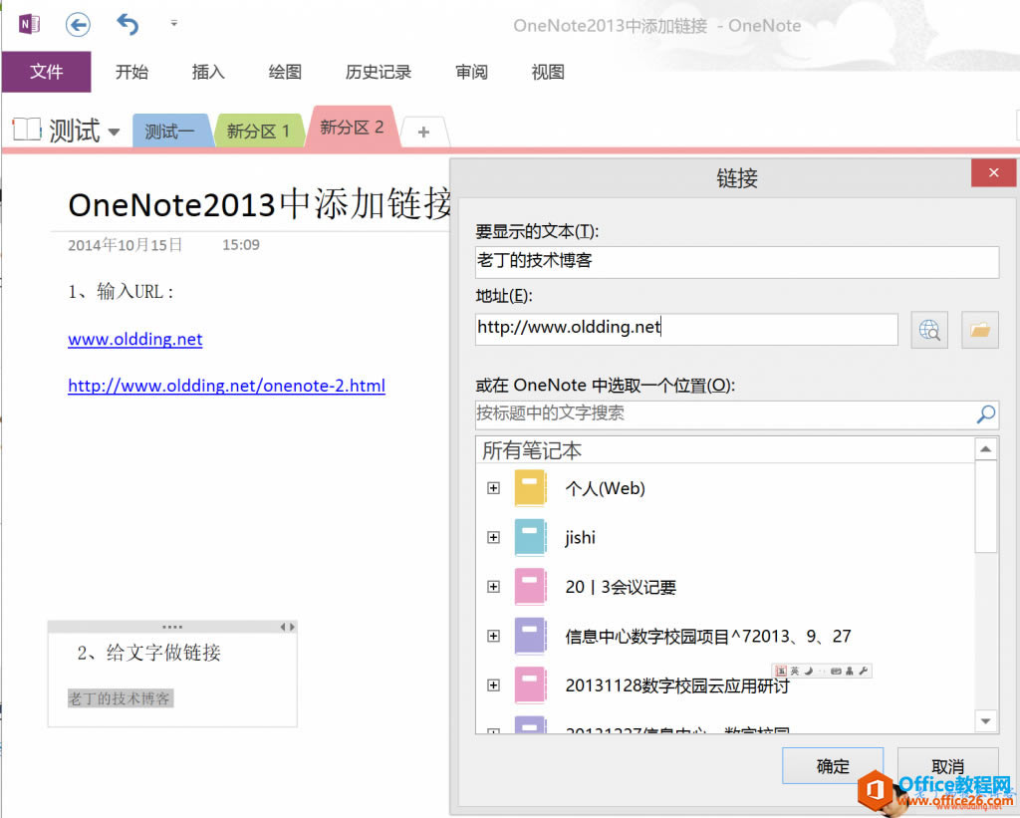Image resolution: width=1020 pixels, height=818 pixels.
Task: Select 信息中心数字校园项目^72013、9、27 entry
Action: [708, 636]
